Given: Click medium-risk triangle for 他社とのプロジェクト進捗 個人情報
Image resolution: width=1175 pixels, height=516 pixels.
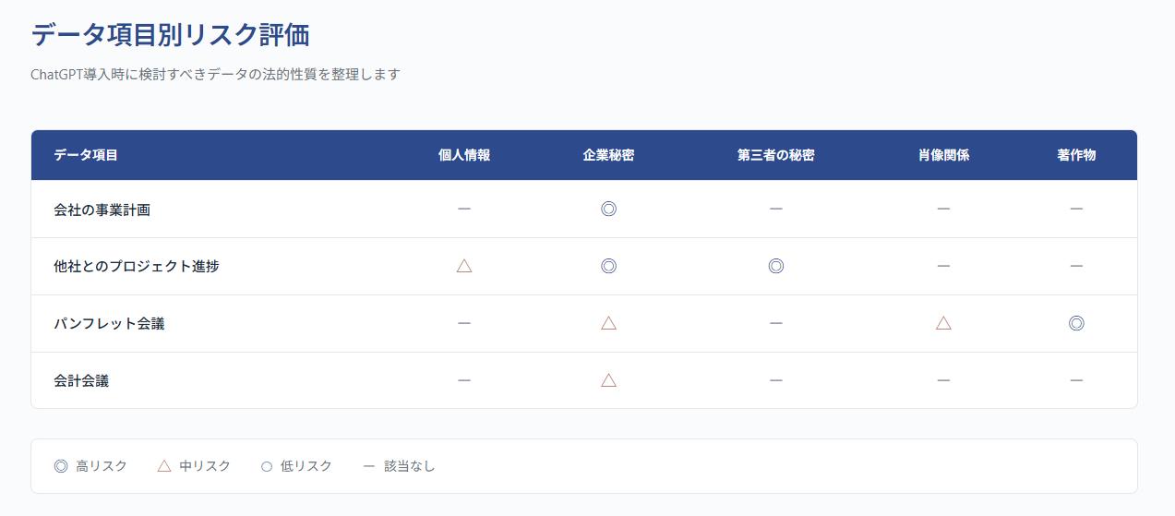Looking at the screenshot, I should [464, 266].
